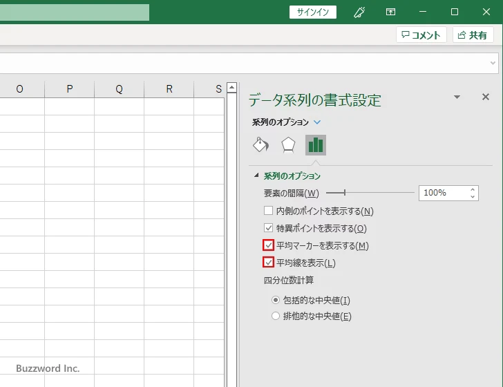Uncheck 平均マーカーを表示する checkbox
Image resolution: width=503 pixels, height=387 pixels.
pyautogui.click(x=268, y=245)
